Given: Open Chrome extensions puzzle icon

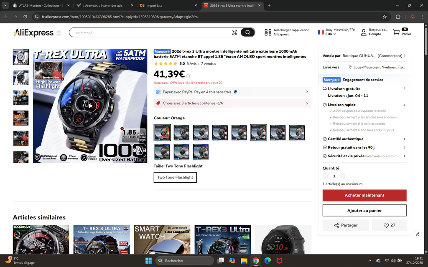Looking at the screenshot, I should [398, 17].
